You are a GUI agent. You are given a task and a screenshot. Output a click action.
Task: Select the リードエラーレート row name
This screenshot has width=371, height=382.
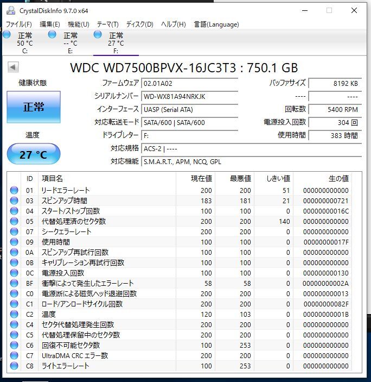coord(66,190)
